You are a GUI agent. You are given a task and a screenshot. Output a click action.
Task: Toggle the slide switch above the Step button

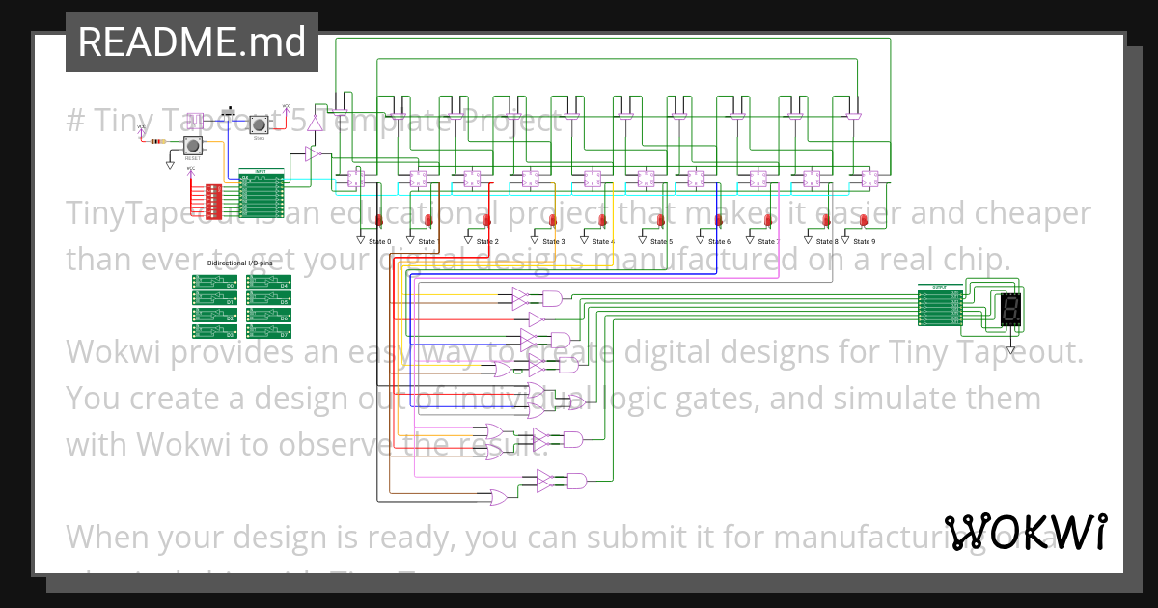point(228,112)
